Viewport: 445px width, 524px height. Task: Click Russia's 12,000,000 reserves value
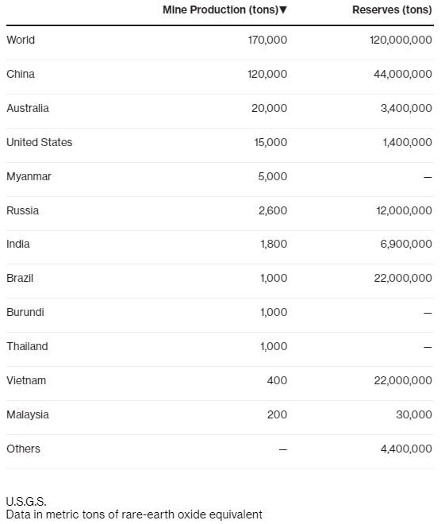[404, 210]
